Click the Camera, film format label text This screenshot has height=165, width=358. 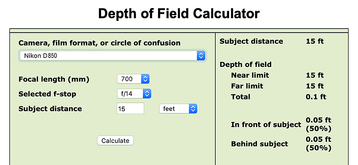pyautogui.click(x=99, y=43)
